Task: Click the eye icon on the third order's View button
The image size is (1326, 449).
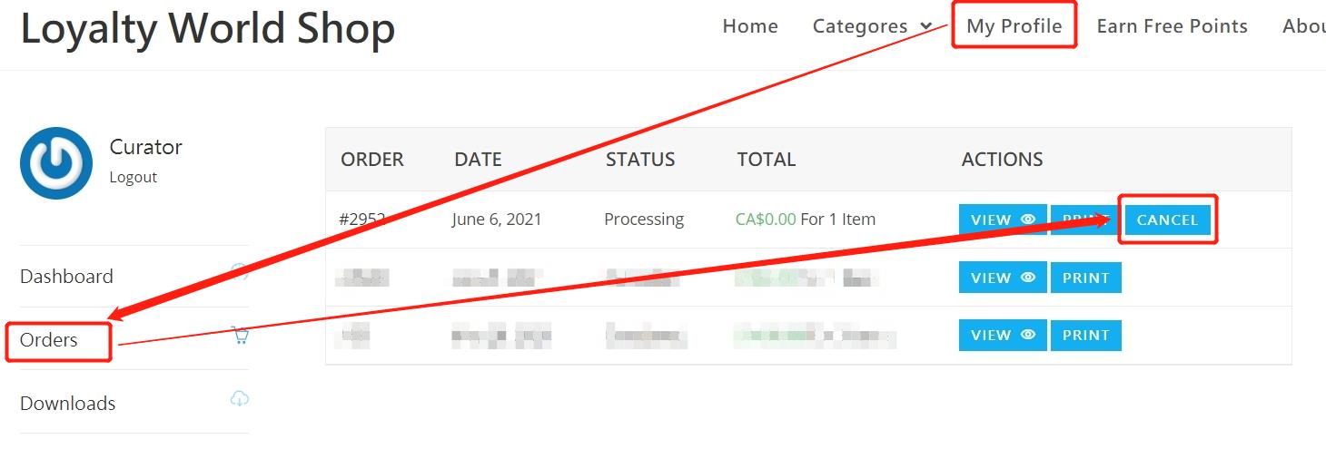Action: 1028,335
